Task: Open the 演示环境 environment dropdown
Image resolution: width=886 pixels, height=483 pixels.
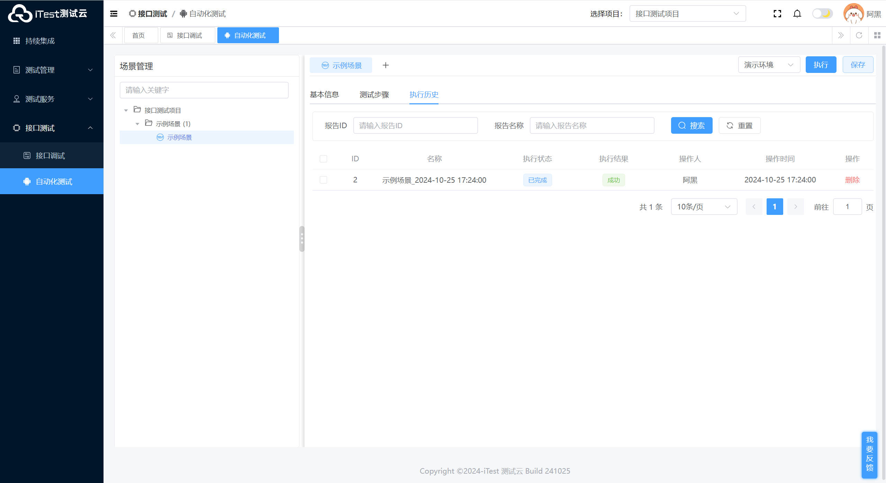Action: click(x=769, y=65)
